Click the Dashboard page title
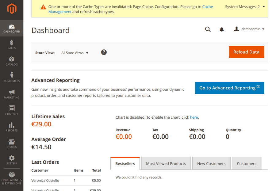Viewport: 276px width, 191px height. tap(51, 30)
